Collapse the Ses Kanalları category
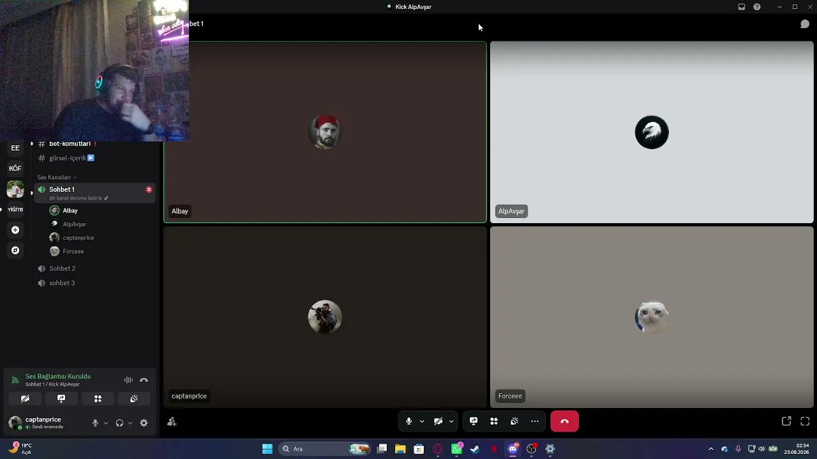 57,177
